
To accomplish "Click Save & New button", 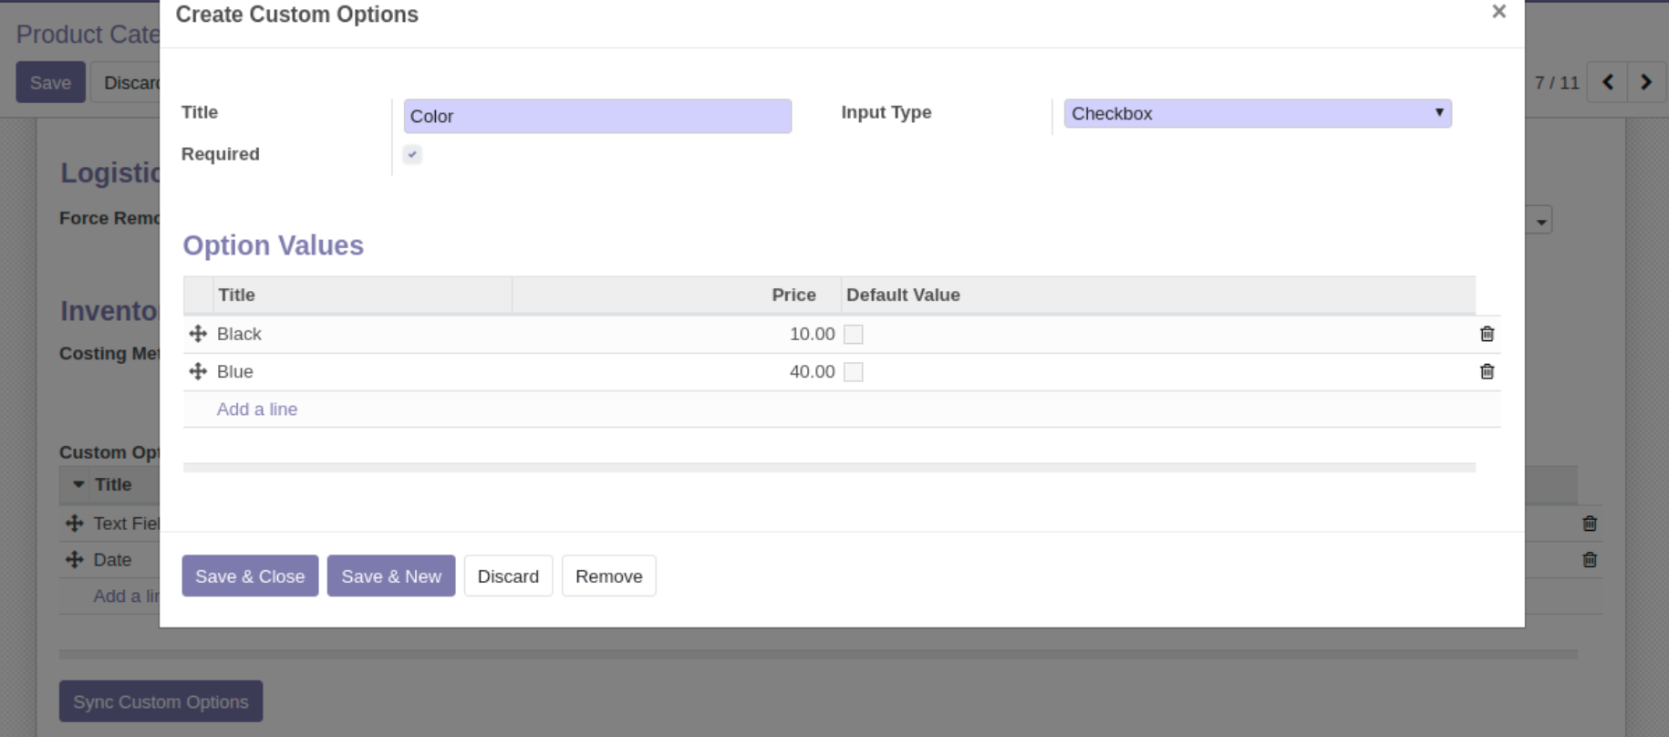I will (x=390, y=576).
